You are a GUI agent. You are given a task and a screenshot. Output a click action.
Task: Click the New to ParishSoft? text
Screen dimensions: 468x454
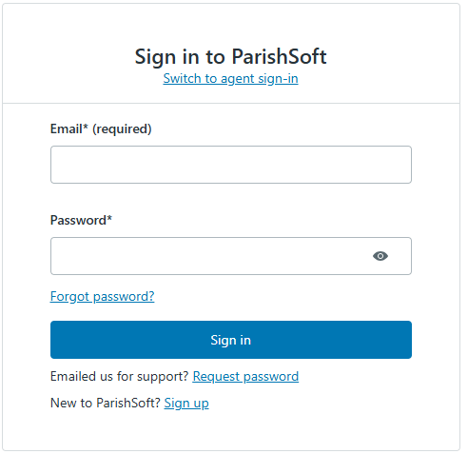click(x=106, y=403)
